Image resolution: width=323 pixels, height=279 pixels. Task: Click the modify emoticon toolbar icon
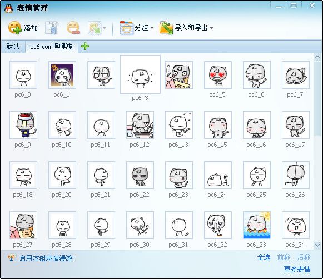click(52, 28)
